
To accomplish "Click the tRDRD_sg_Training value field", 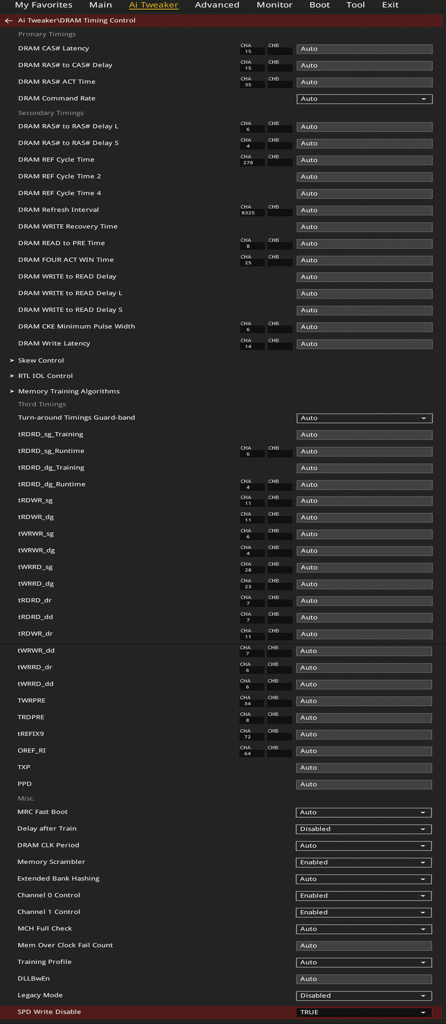I will (364, 435).
